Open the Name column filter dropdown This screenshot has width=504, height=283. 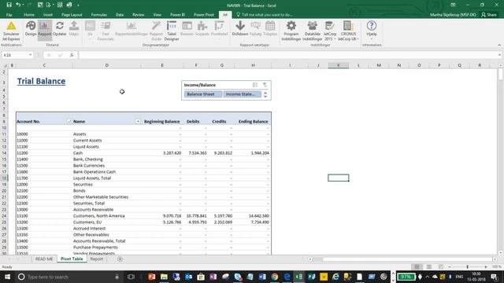138,121
